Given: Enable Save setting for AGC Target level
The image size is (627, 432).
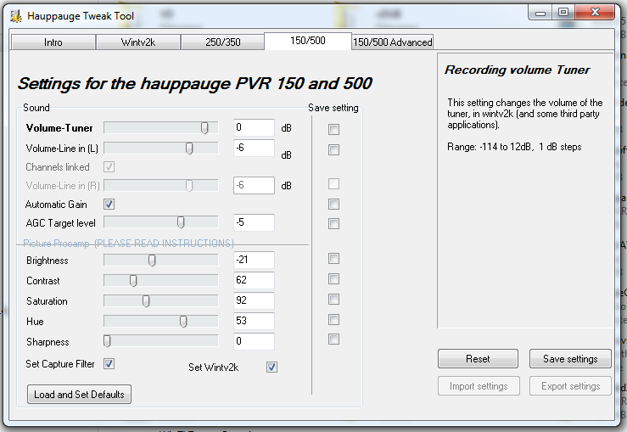Looking at the screenshot, I should [x=333, y=223].
